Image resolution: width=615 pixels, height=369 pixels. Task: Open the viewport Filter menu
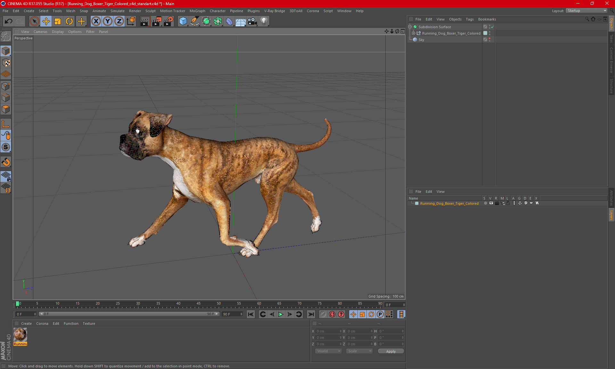[x=90, y=32]
